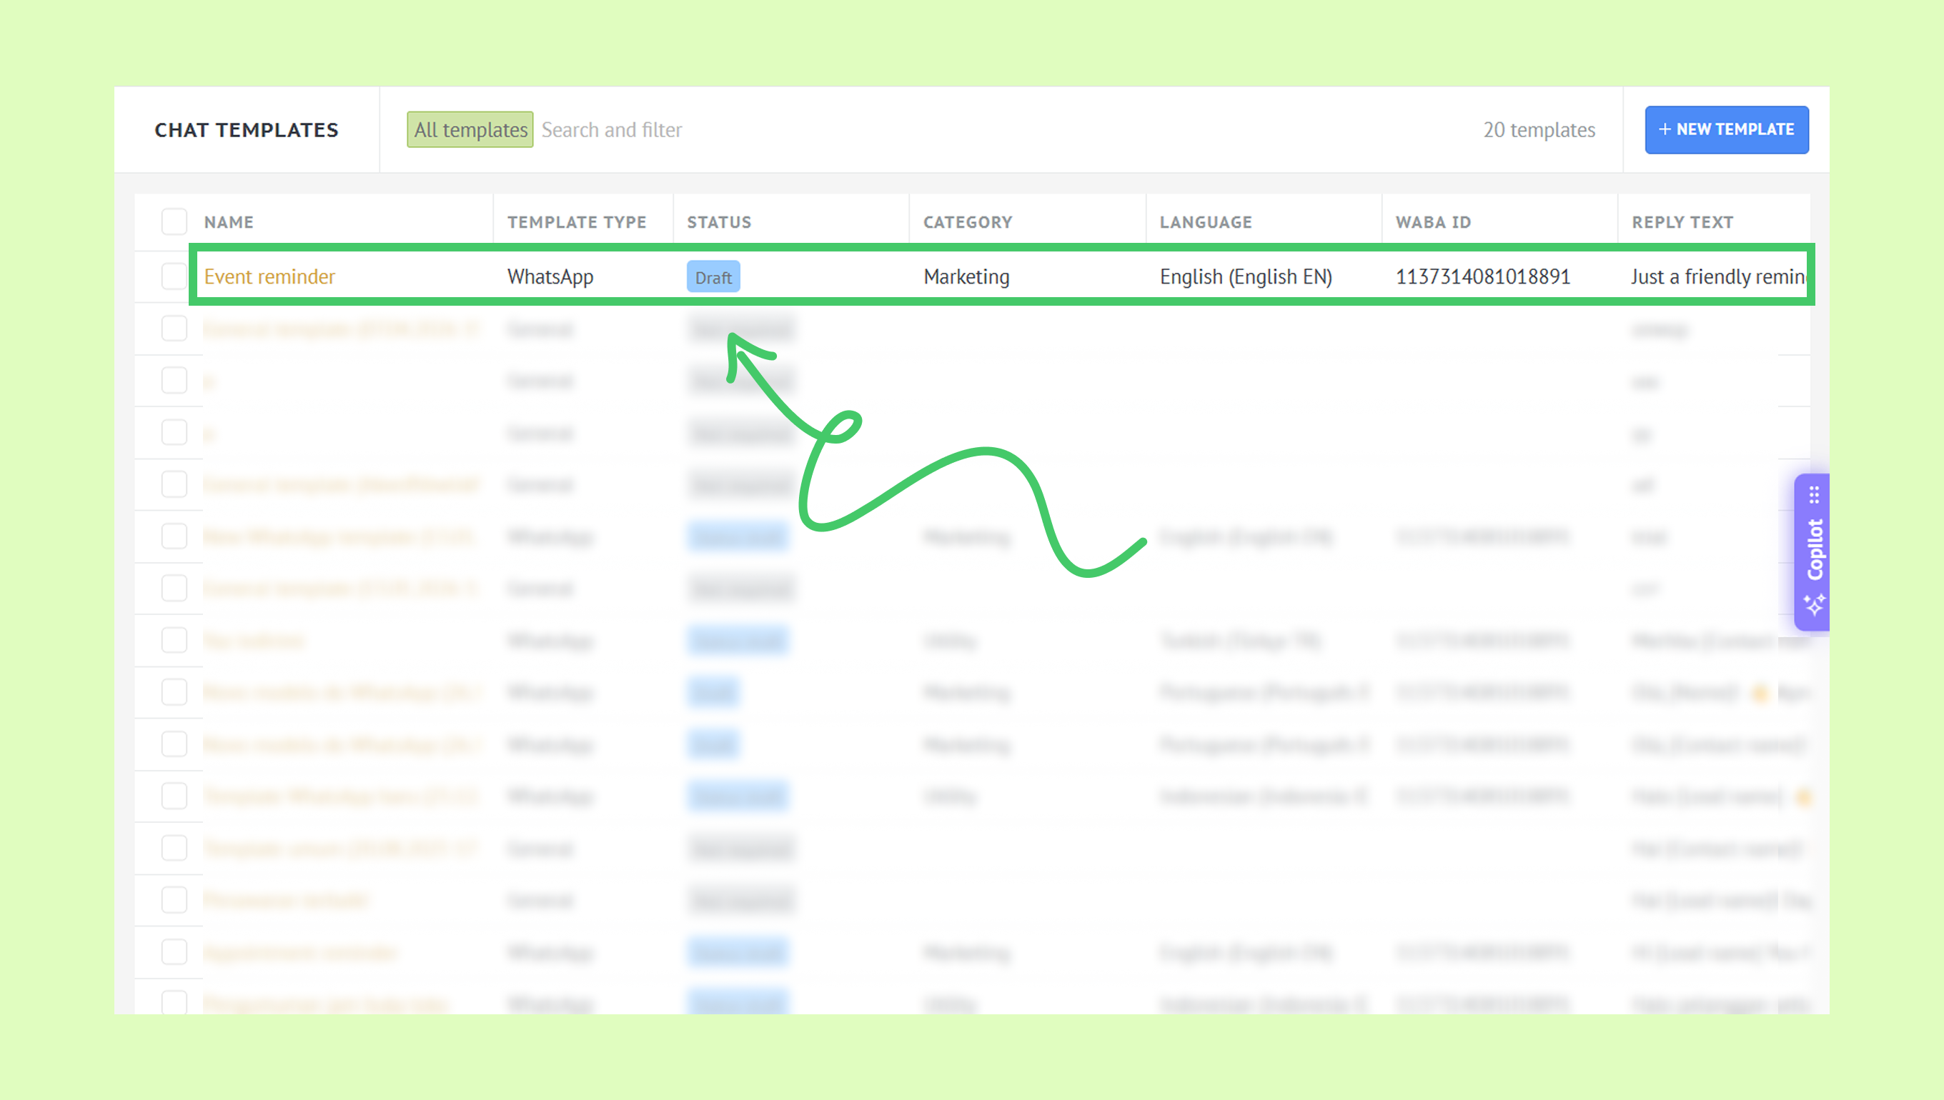Click the Marketing category cell
Screen dimensions: 1944x1100
[x=966, y=276]
